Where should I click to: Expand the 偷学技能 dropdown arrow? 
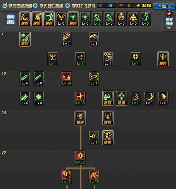(x=169, y=28)
